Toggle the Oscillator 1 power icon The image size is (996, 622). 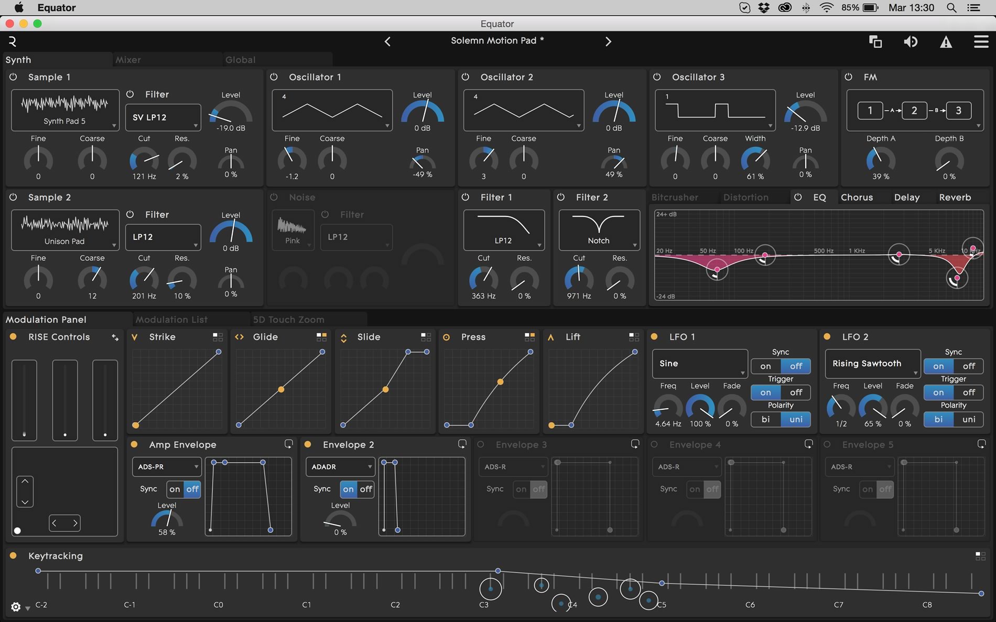click(x=274, y=77)
